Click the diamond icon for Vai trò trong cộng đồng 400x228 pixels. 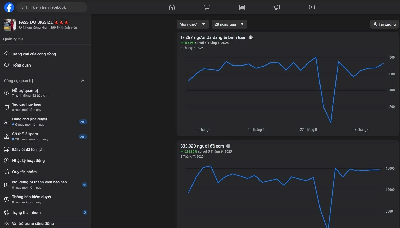pyautogui.click(x=7, y=224)
